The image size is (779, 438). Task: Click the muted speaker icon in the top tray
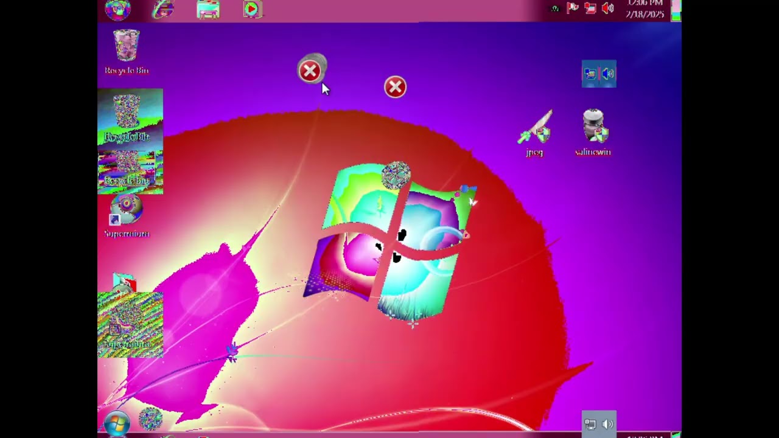coord(607,8)
